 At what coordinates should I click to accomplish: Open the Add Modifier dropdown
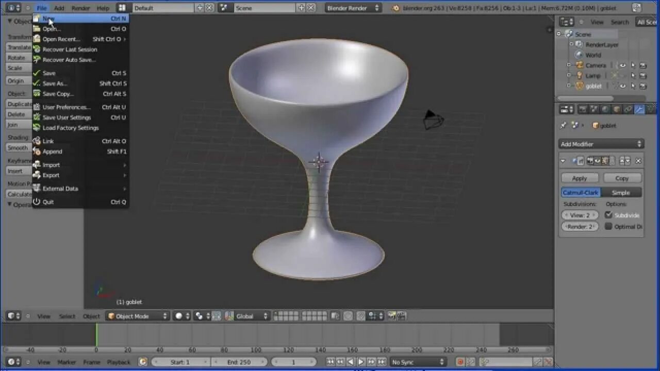pos(601,144)
